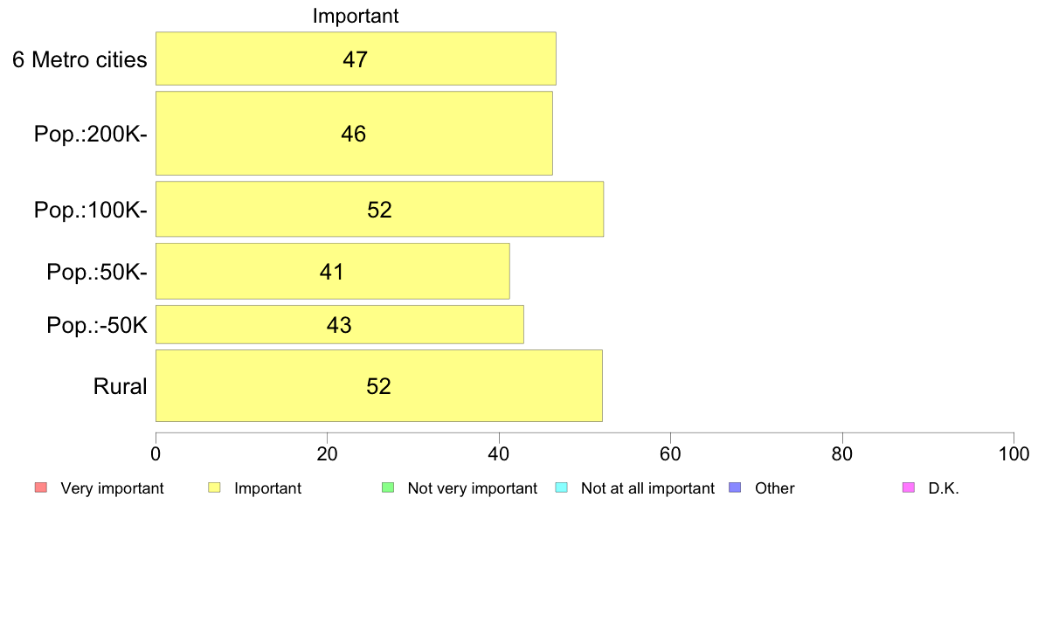
Task: Click the magenta D.K. legend swatch
Action: click(x=909, y=488)
